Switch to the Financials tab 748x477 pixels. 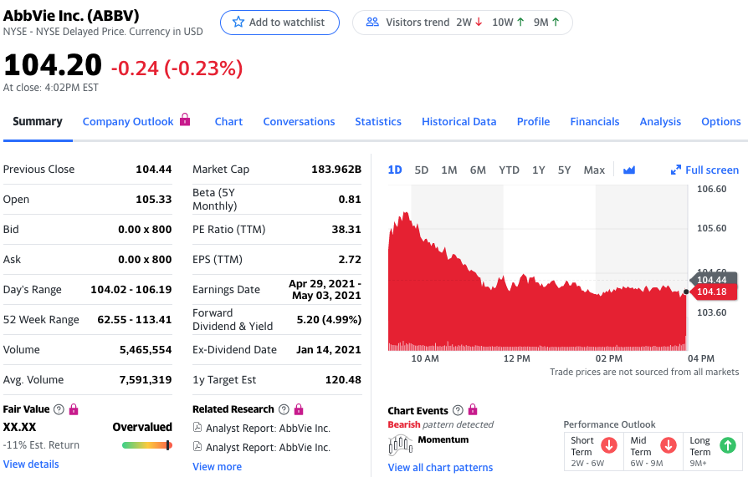pyautogui.click(x=595, y=122)
